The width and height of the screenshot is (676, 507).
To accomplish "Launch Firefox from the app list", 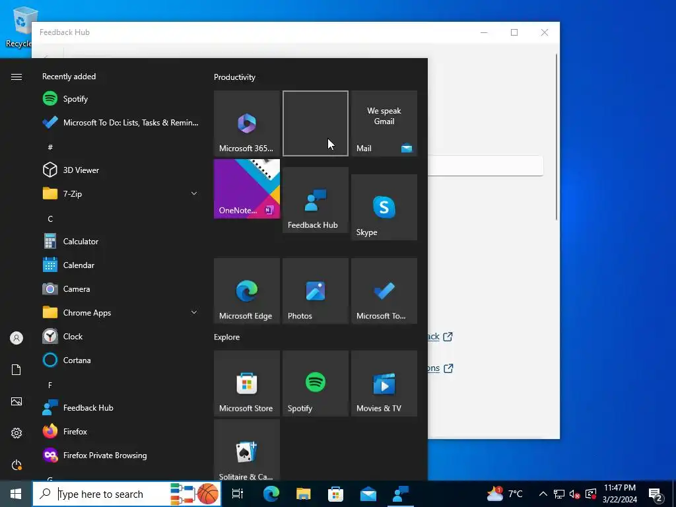I will 121,431.
